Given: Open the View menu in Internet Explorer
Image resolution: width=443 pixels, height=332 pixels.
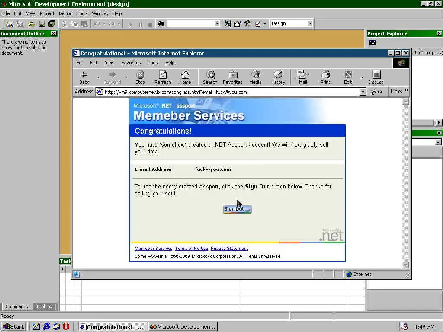Looking at the screenshot, I should click(109, 63).
